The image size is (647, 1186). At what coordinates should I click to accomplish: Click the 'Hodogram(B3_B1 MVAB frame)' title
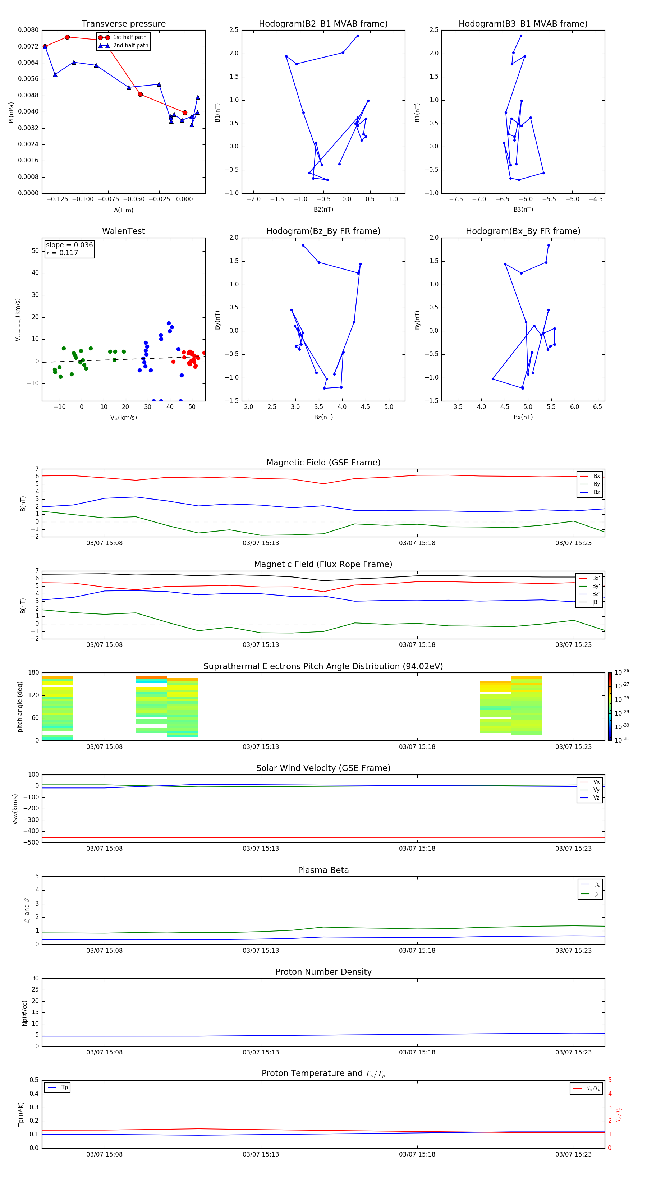click(523, 24)
